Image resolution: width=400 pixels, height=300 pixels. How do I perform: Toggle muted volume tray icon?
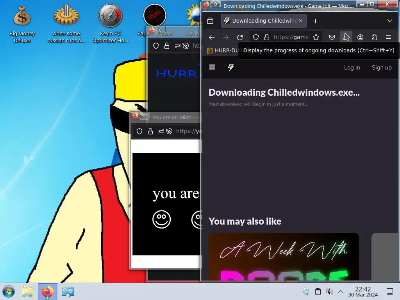click(x=329, y=291)
